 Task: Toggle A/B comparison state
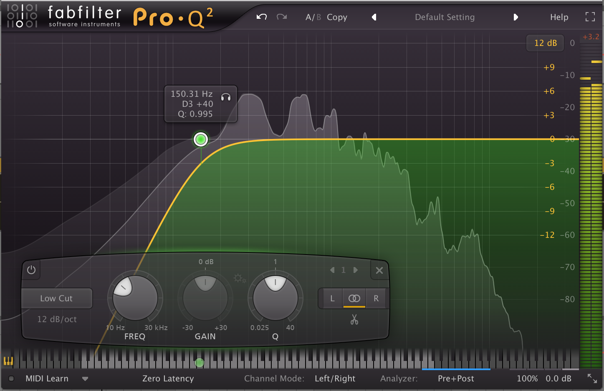(x=313, y=17)
